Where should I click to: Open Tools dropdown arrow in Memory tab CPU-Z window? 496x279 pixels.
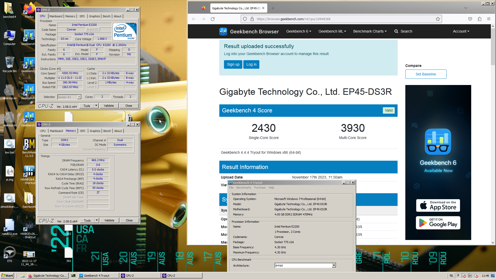pyautogui.click(x=97, y=220)
